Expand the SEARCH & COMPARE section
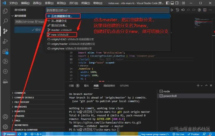The height and width of the screenshot is (136, 215). (38, 130)
